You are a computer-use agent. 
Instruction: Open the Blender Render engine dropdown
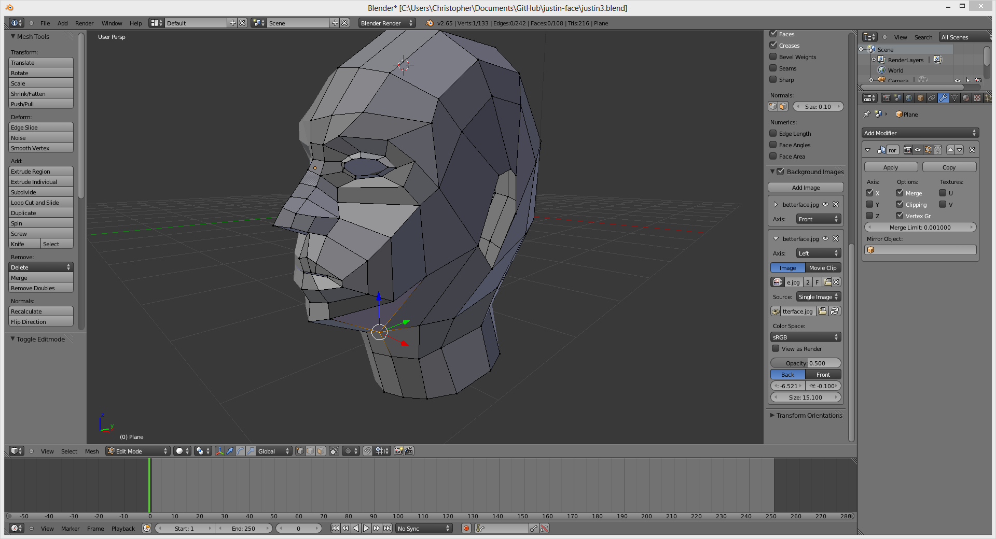(x=386, y=23)
